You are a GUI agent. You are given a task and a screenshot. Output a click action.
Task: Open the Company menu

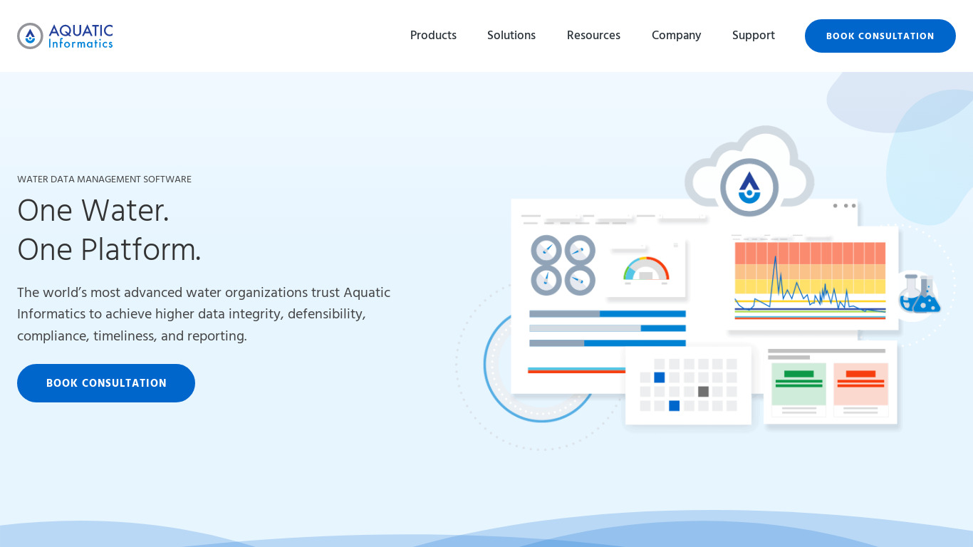(676, 36)
